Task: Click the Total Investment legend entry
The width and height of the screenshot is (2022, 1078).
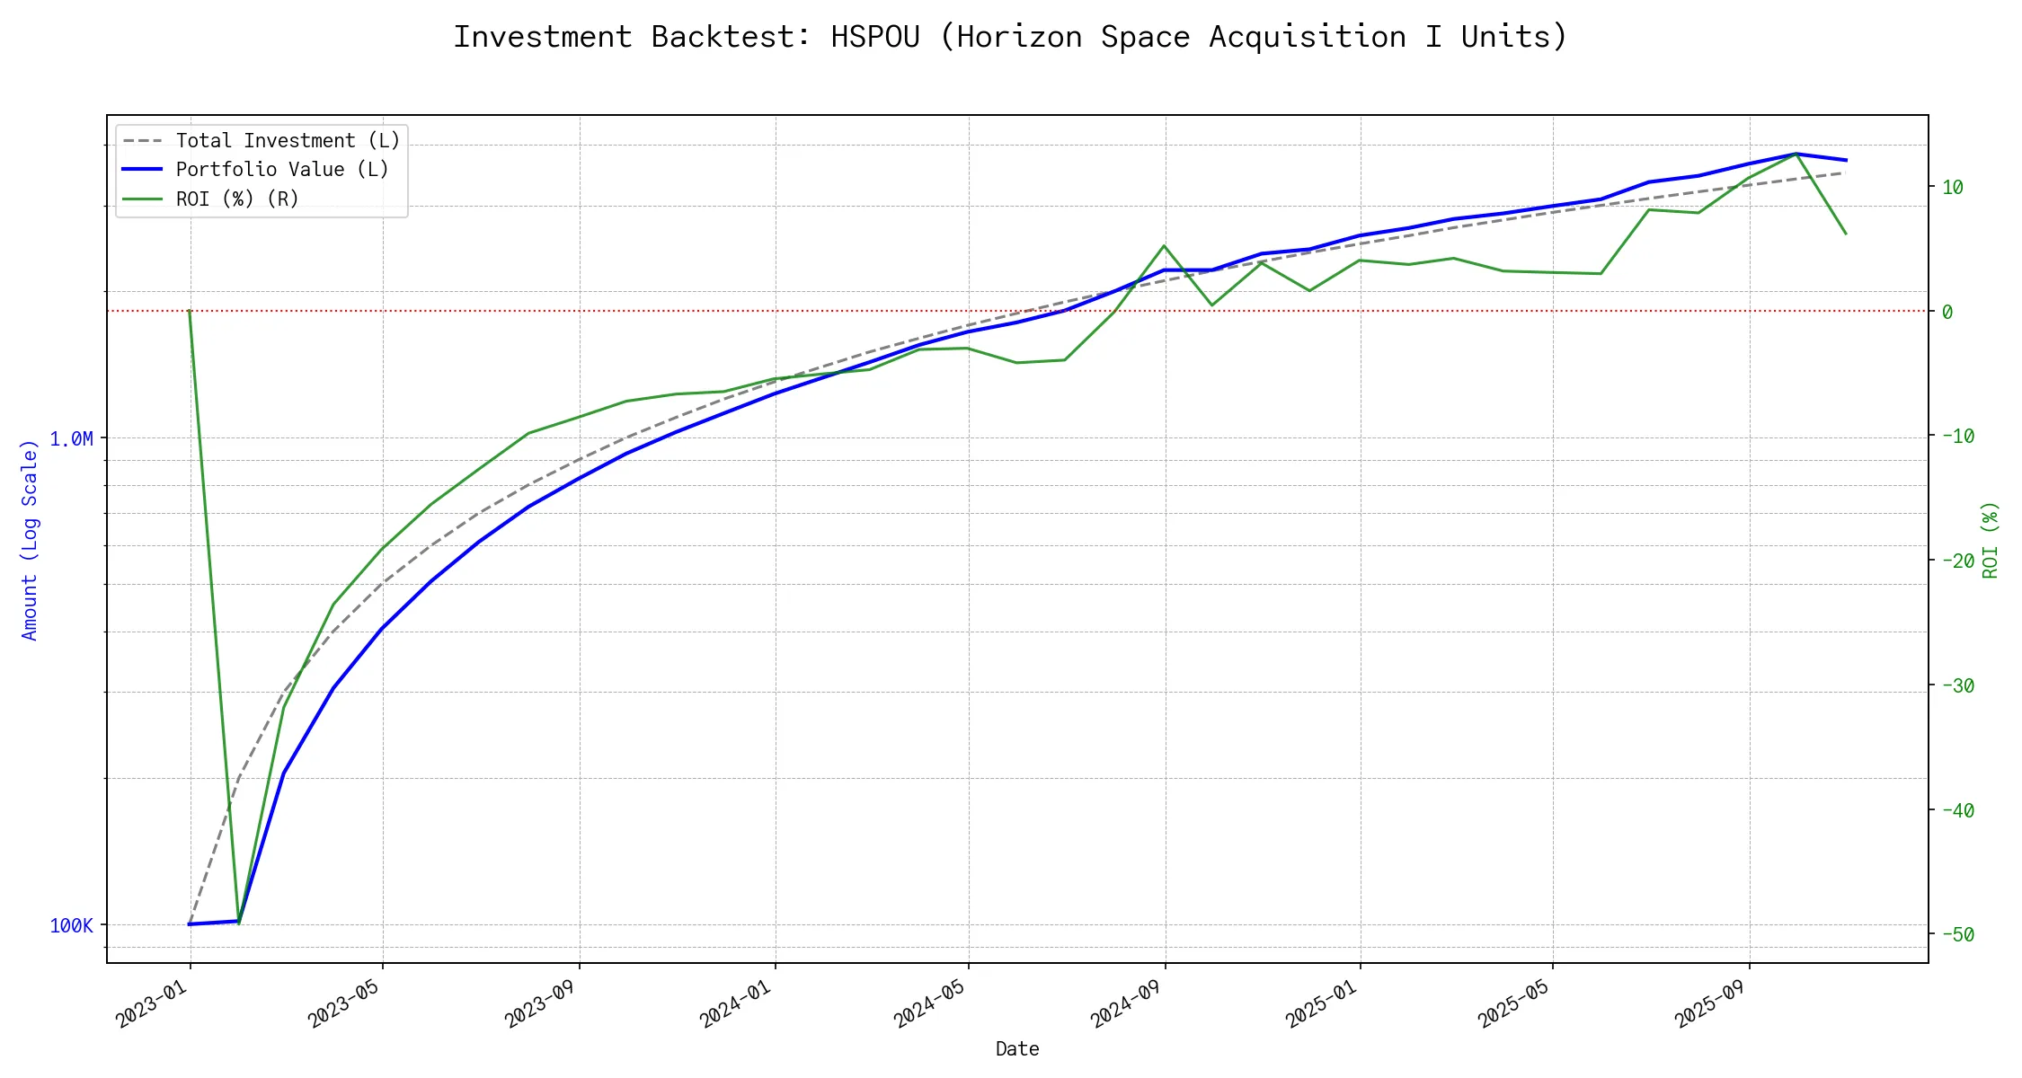Action: (288, 141)
